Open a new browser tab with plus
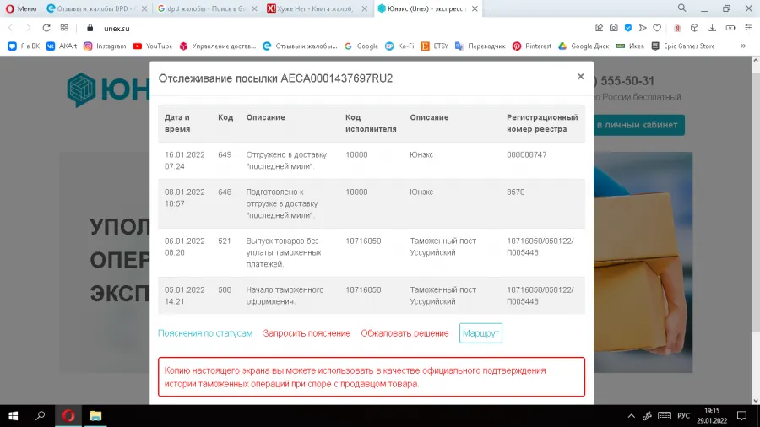Image resolution: width=760 pixels, height=427 pixels. click(x=491, y=8)
